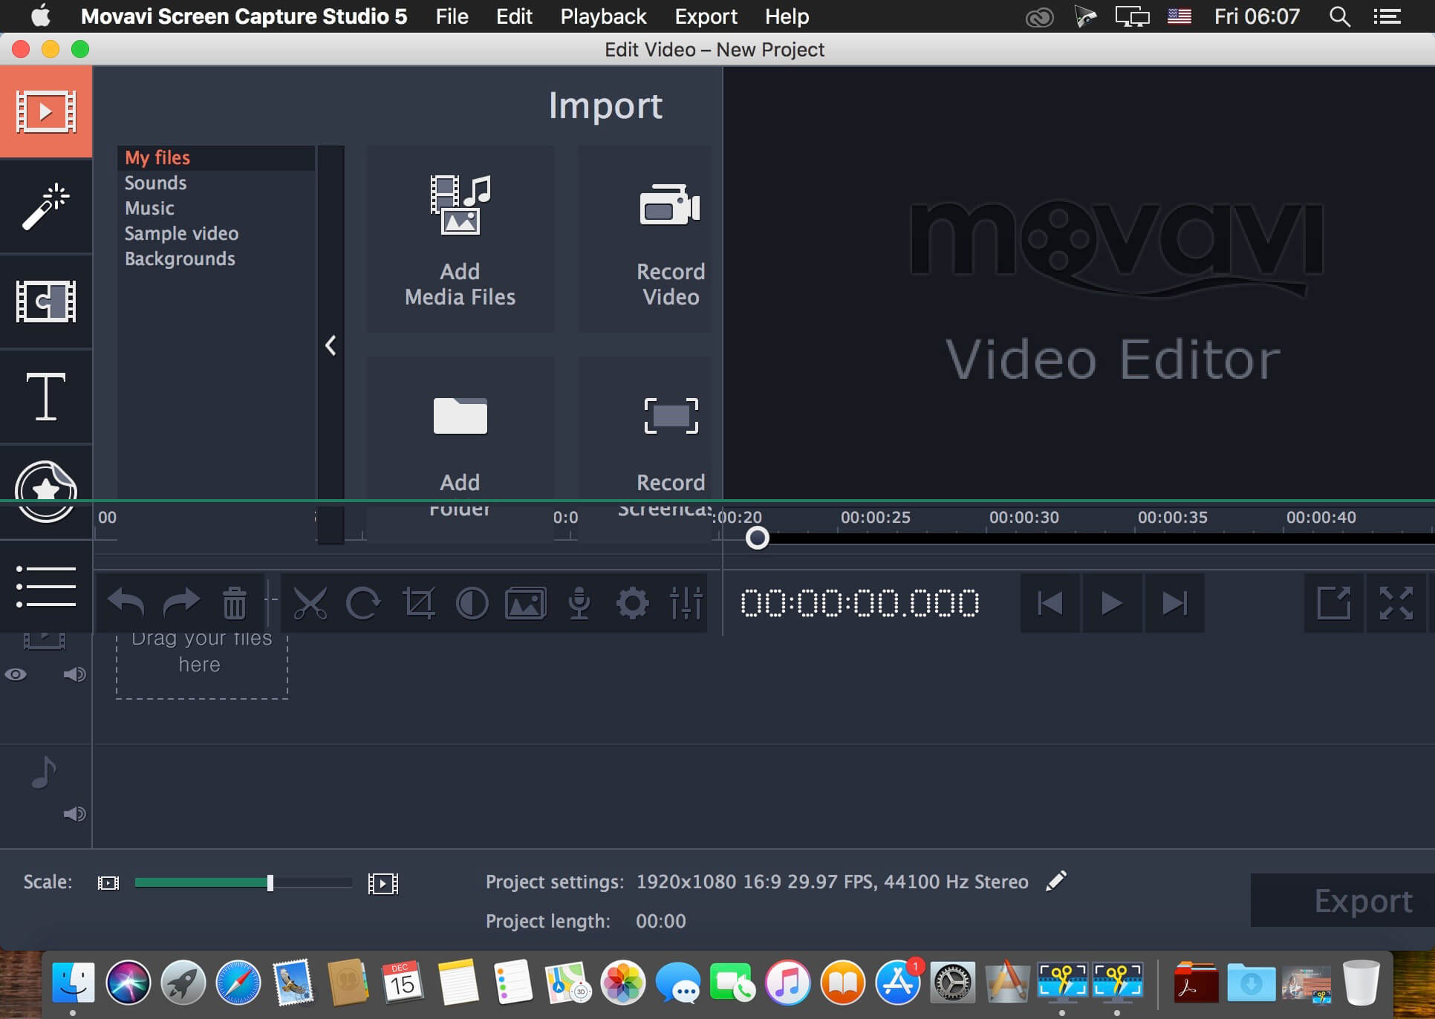Mute the video track audio
The height and width of the screenshot is (1019, 1435).
point(74,674)
